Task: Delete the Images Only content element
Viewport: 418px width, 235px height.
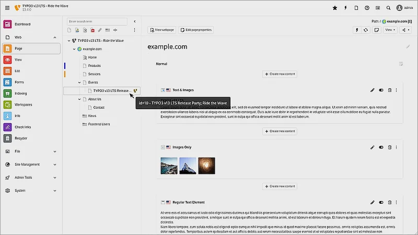Action: [390, 147]
